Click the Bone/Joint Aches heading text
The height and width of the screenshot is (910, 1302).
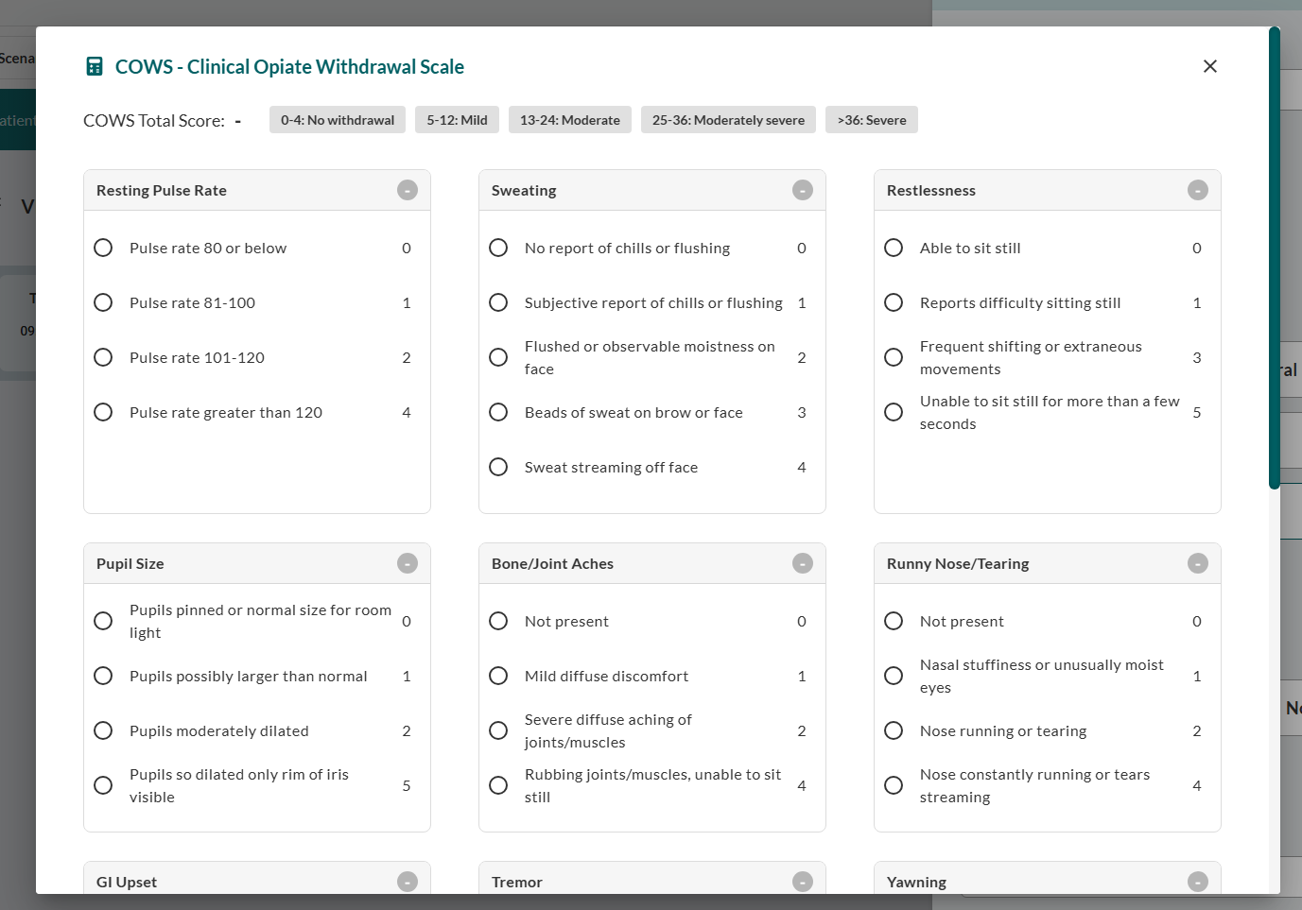point(552,563)
